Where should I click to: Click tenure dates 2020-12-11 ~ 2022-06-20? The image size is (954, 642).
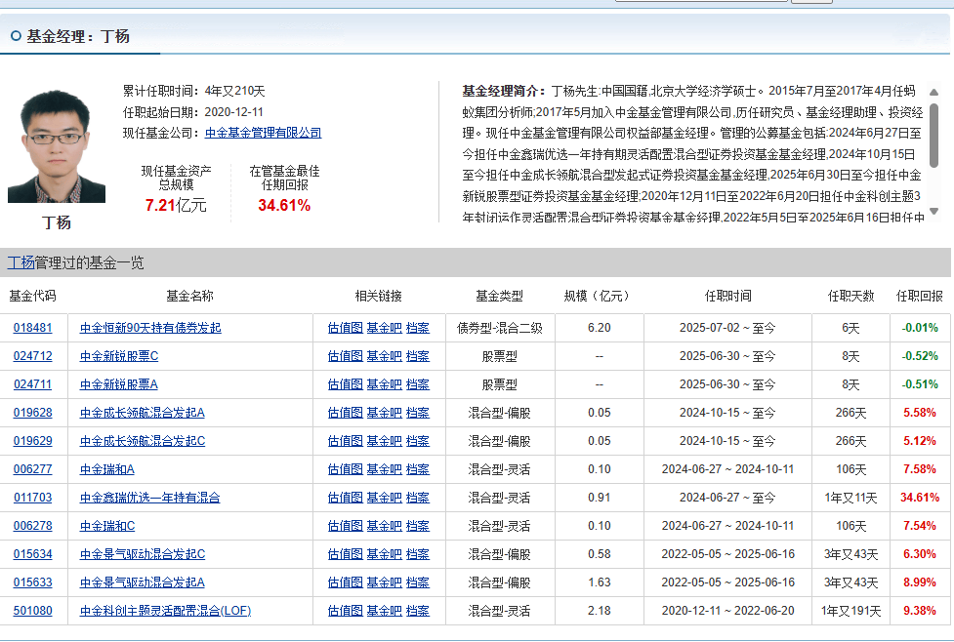(727, 611)
